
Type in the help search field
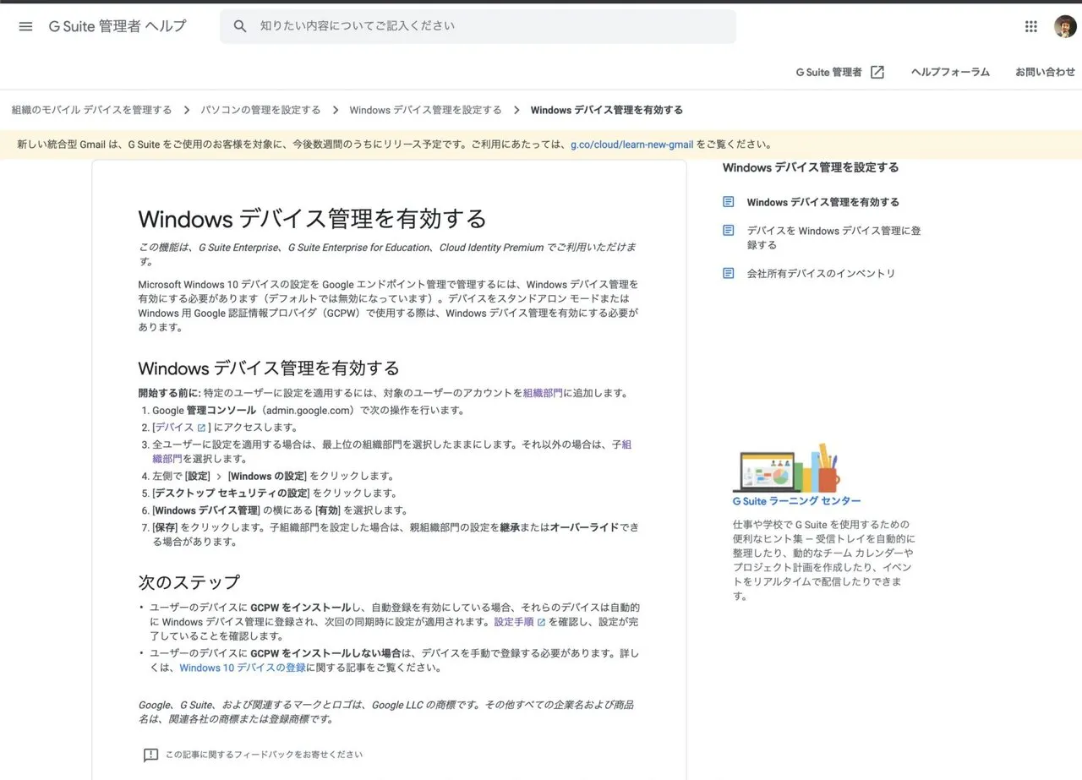click(490, 26)
